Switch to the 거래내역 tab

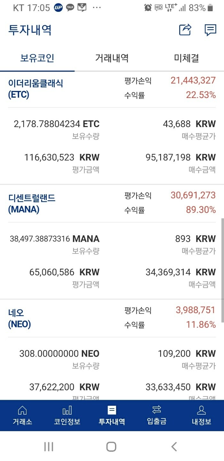[x=112, y=58]
